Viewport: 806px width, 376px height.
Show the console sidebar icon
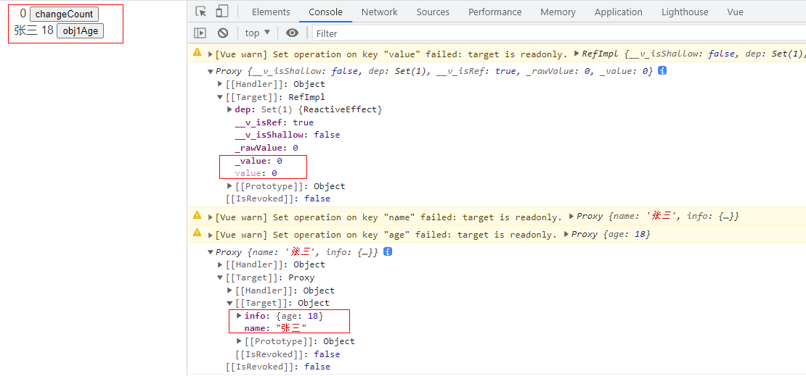(200, 33)
